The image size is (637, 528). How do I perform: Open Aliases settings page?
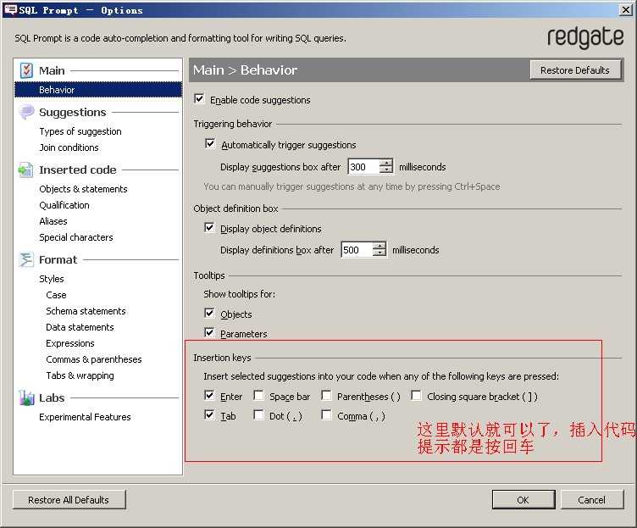tap(53, 221)
